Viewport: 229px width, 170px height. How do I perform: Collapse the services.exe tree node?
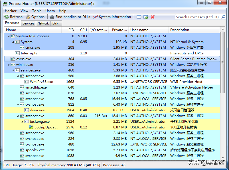(x=13, y=70)
